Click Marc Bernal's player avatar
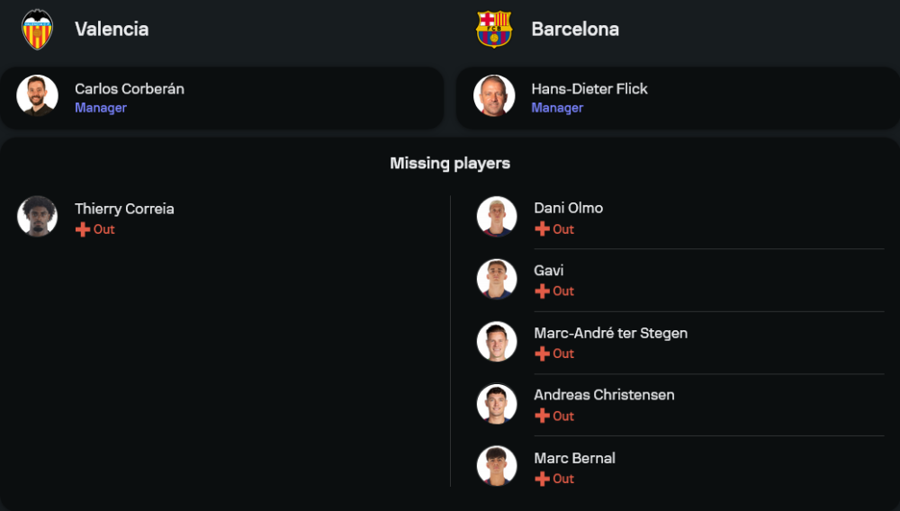Viewport: 900px width, 511px height. click(x=497, y=466)
